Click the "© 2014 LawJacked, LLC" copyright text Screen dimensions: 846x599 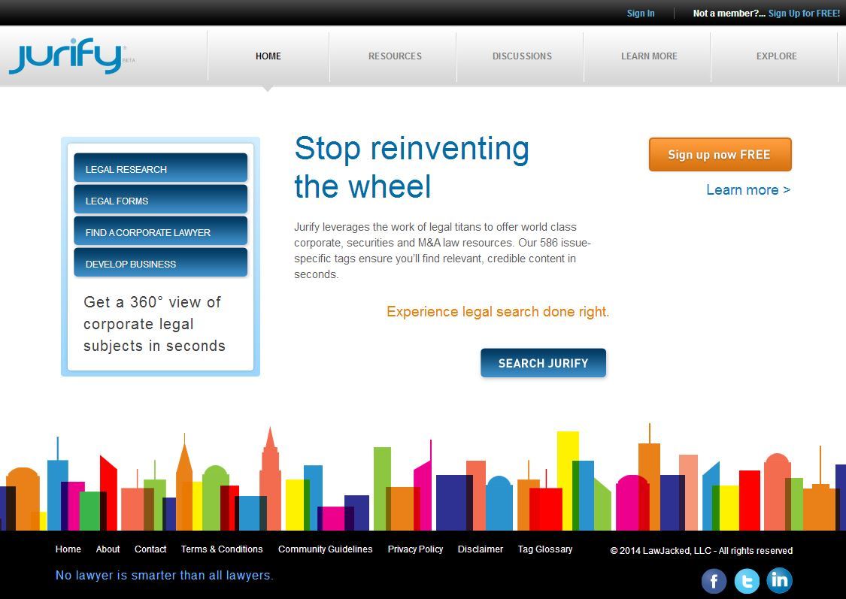point(702,550)
